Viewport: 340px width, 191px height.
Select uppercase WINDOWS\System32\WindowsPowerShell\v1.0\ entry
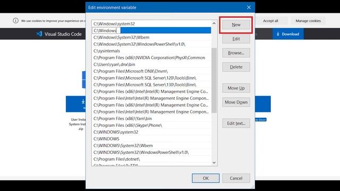click(x=151, y=152)
